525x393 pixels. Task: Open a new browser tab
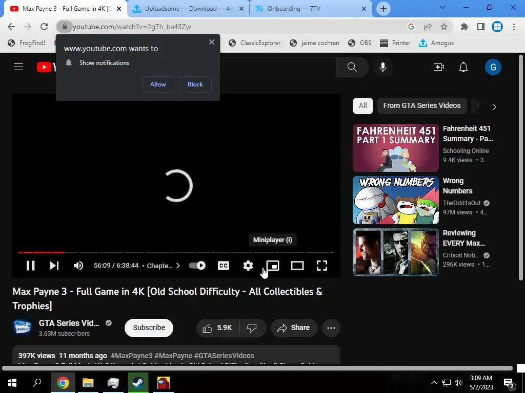click(383, 9)
